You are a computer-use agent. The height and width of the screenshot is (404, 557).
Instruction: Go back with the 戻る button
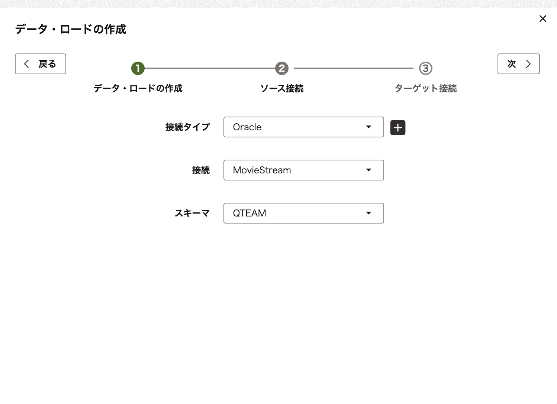click(x=41, y=64)
